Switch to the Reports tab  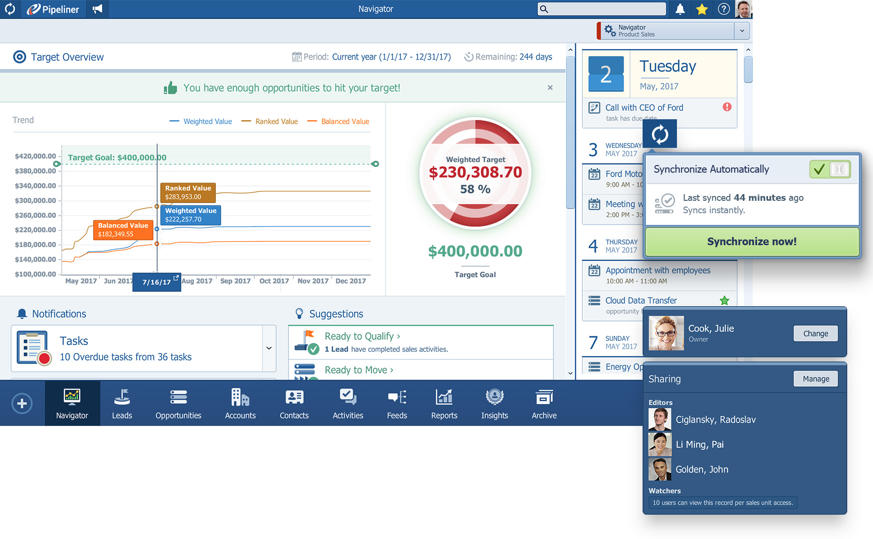click(x=444, y=404)
